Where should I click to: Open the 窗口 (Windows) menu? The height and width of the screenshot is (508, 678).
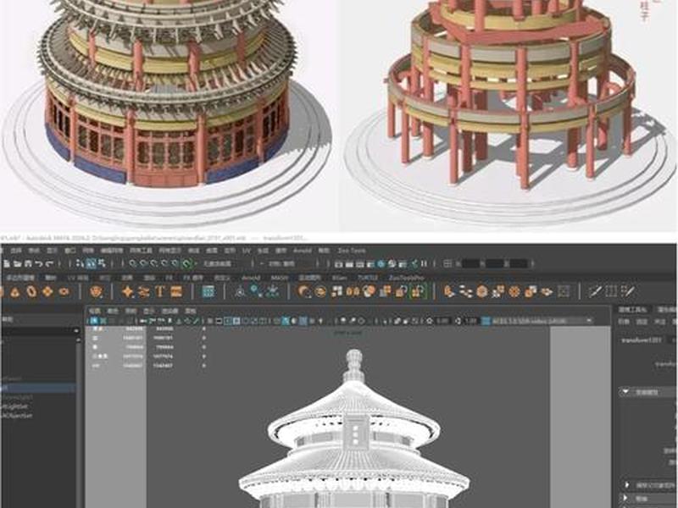coord(70,251)
